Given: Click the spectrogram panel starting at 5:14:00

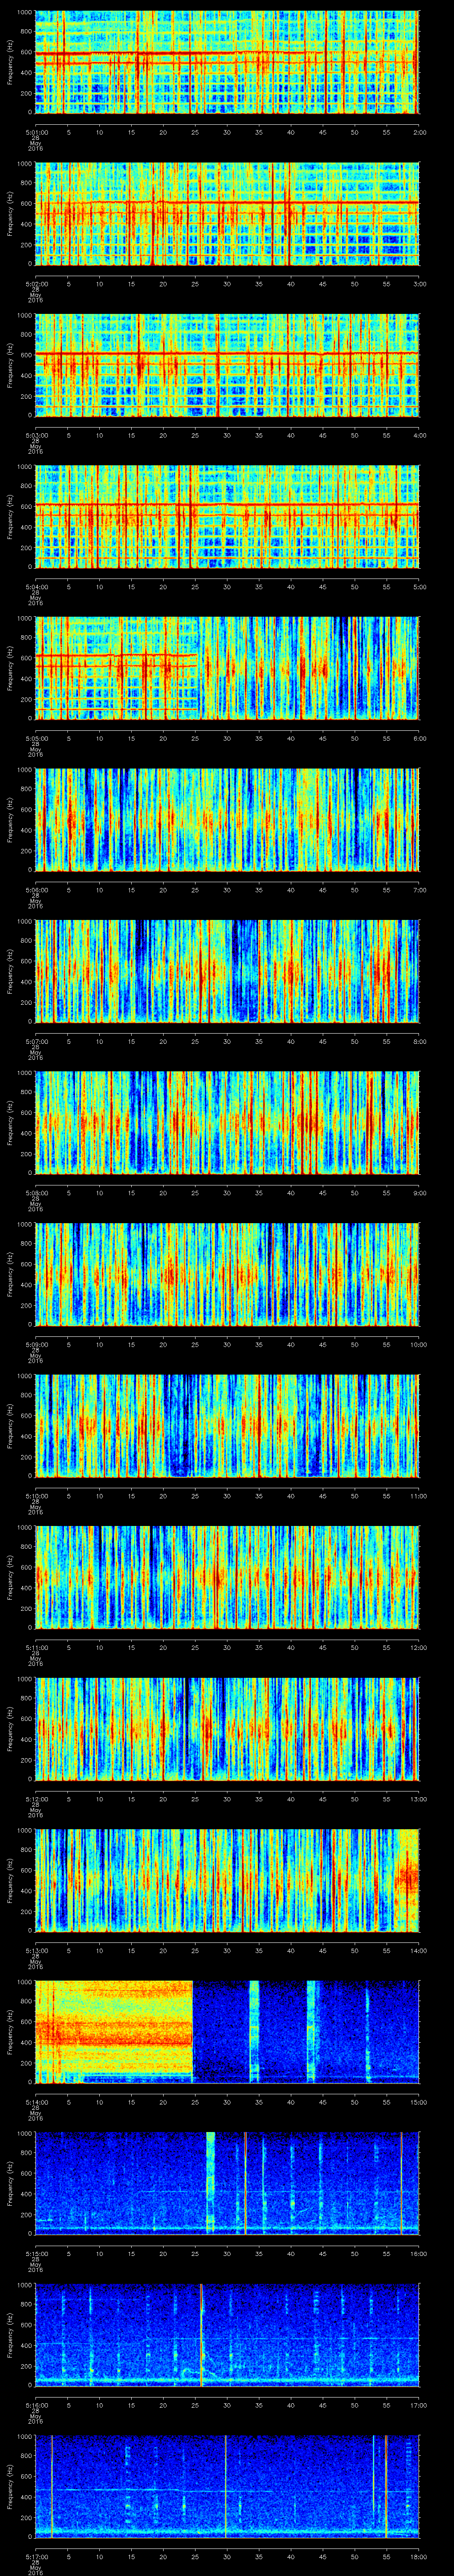Looking at the screenshot, I should (x=227, y=2032).
